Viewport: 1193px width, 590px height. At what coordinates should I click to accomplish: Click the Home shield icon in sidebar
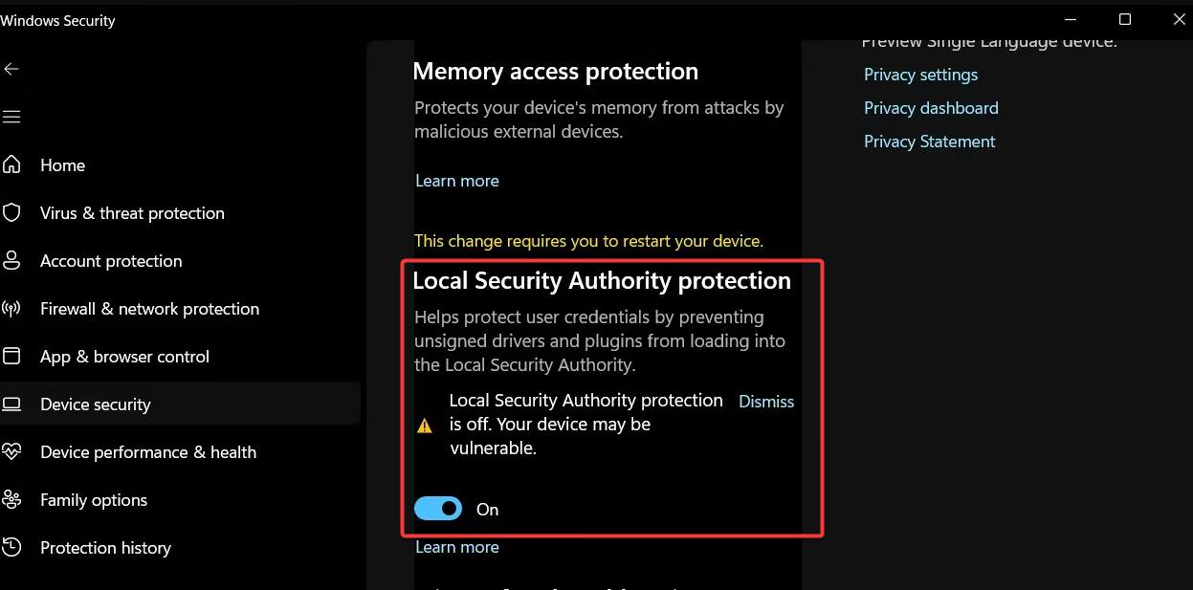coord(11,164)
